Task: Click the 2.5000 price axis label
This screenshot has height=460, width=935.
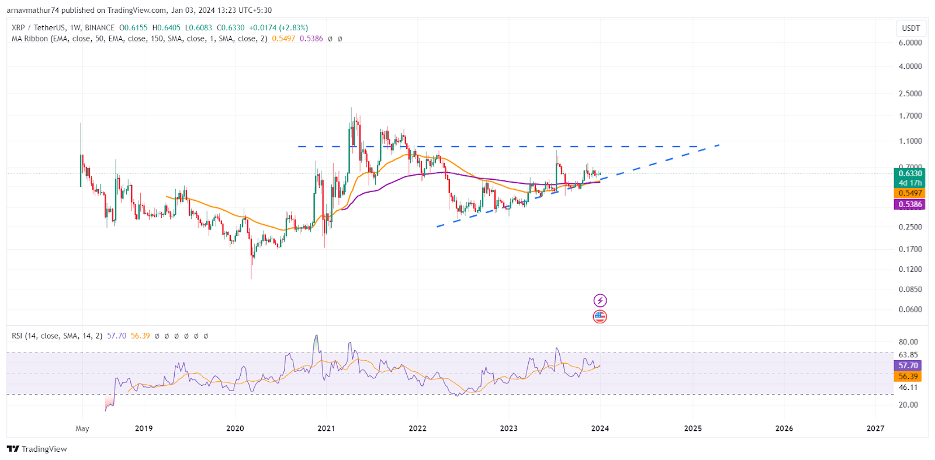Action: pos(910,93)
